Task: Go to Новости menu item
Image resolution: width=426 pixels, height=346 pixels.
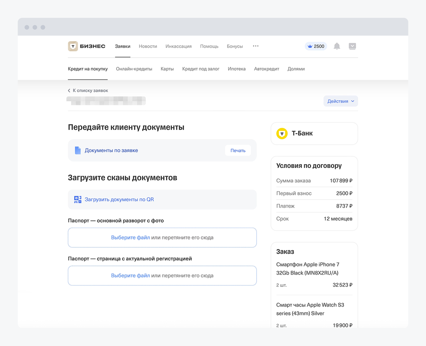Action: tap(148, 46)
